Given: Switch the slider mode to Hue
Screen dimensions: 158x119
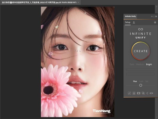Looking at the screenshot, I should 135,81.
